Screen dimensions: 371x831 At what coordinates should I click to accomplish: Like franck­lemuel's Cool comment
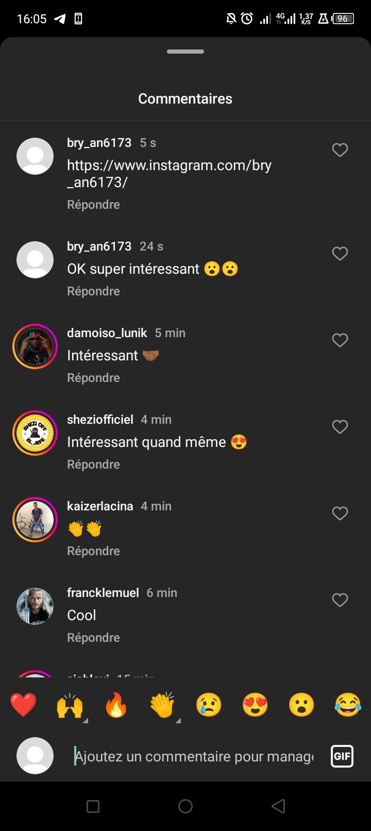pyautogui.click(x=340, y=600)
